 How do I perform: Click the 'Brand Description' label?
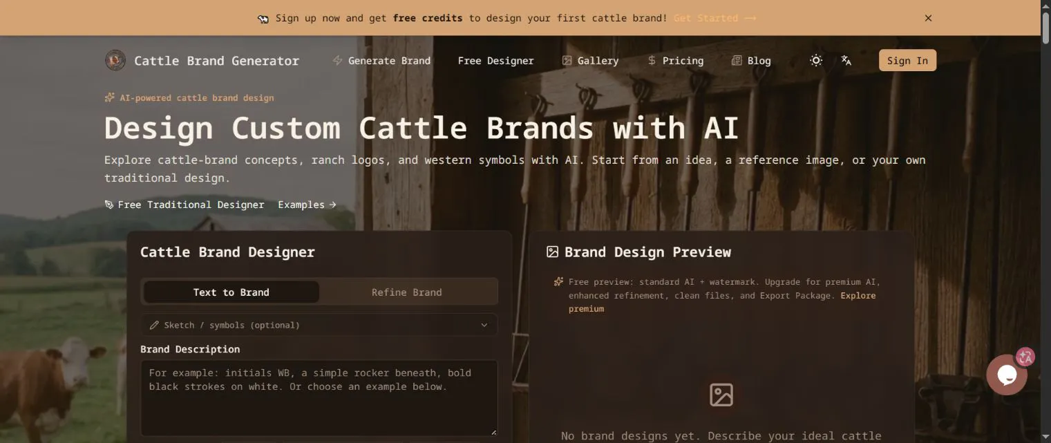click(x=190, y=349)
